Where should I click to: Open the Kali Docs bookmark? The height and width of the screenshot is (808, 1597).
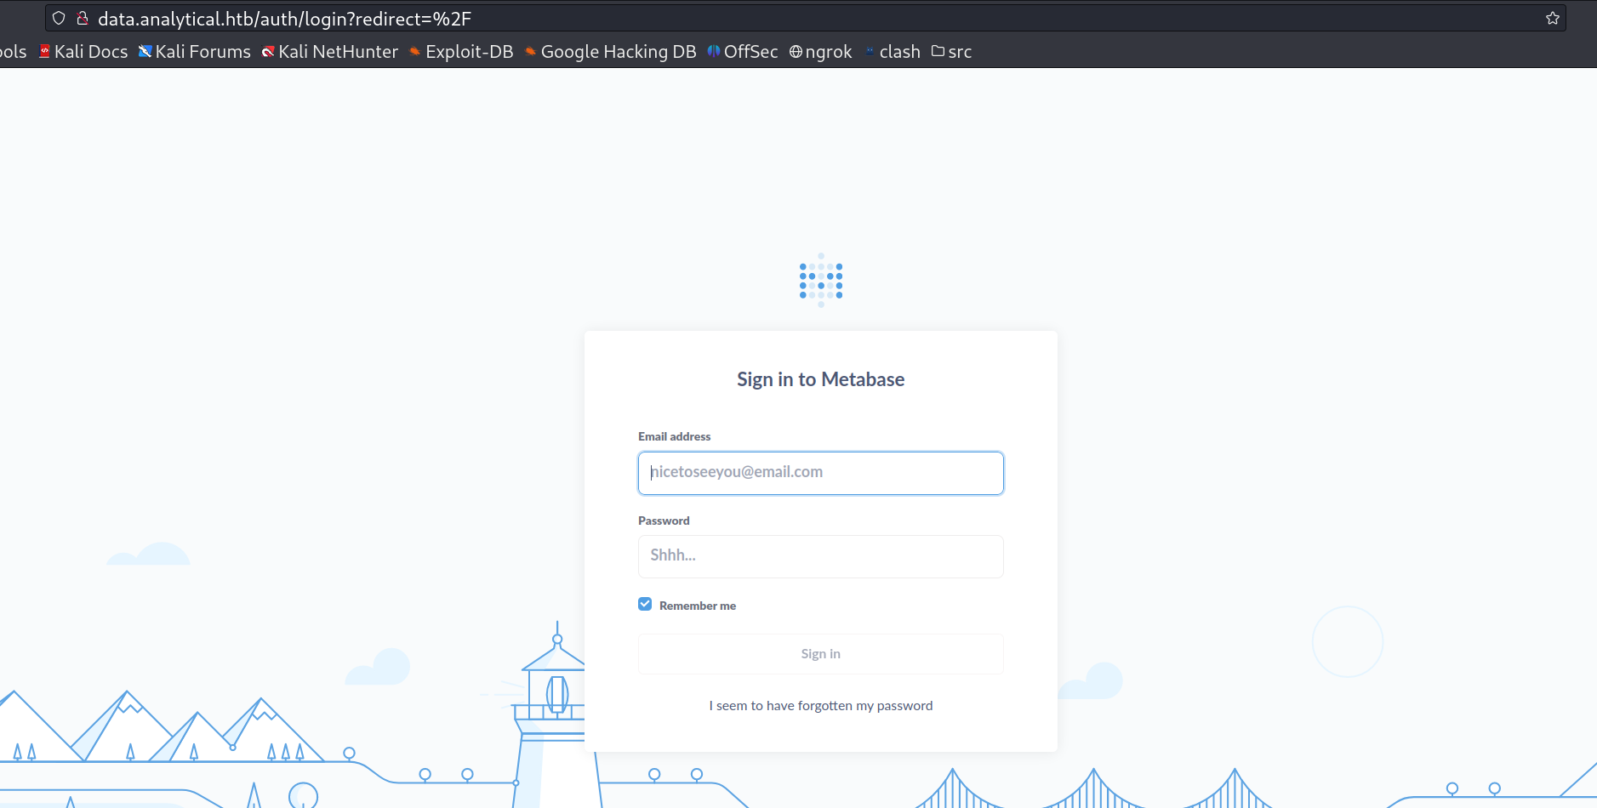[83, 52]
